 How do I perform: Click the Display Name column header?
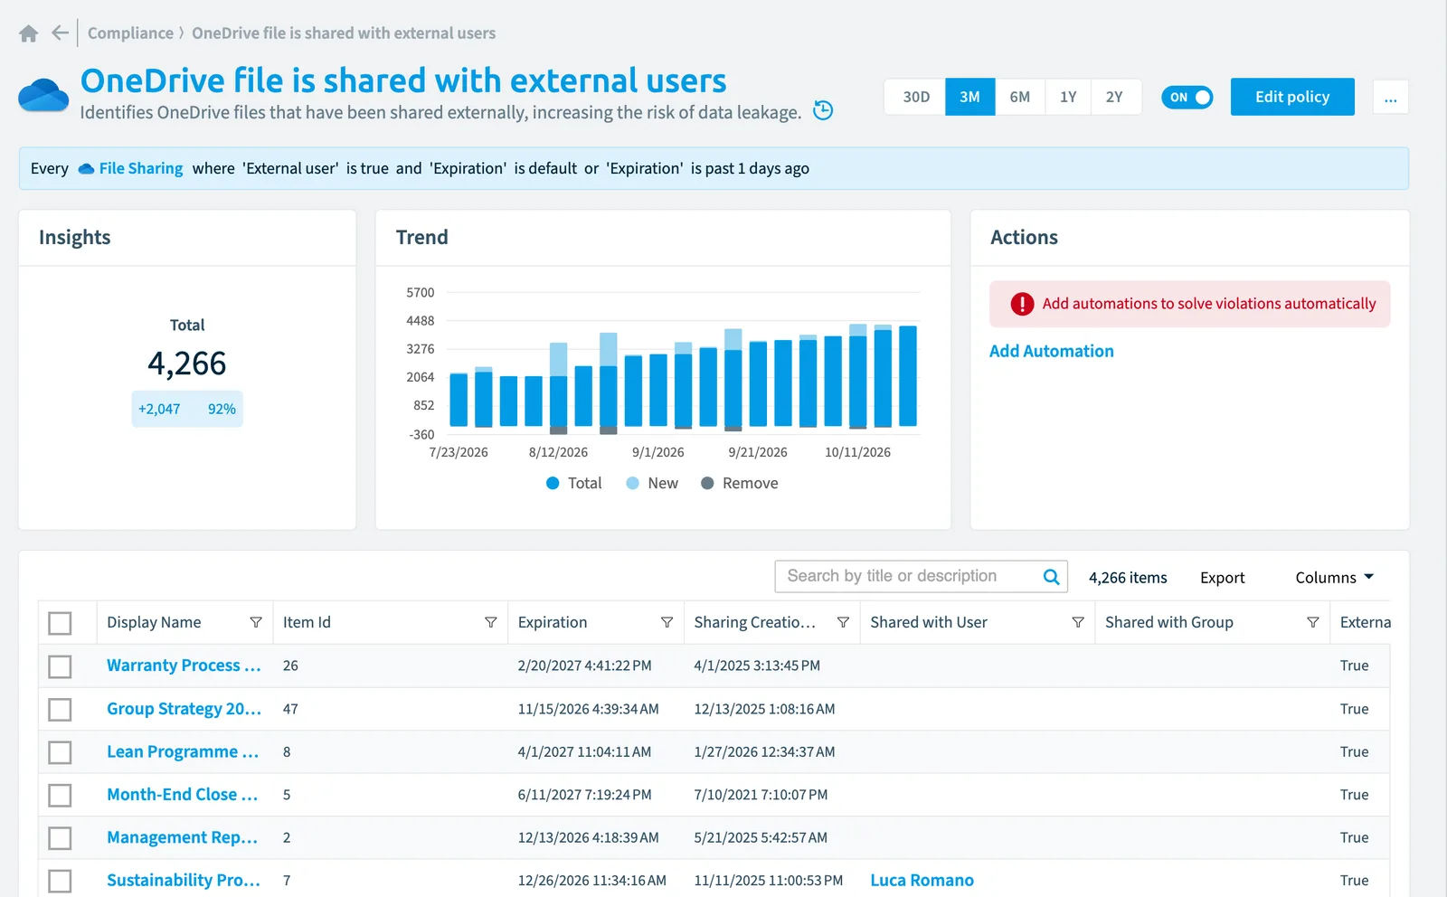tap(154, 622)
